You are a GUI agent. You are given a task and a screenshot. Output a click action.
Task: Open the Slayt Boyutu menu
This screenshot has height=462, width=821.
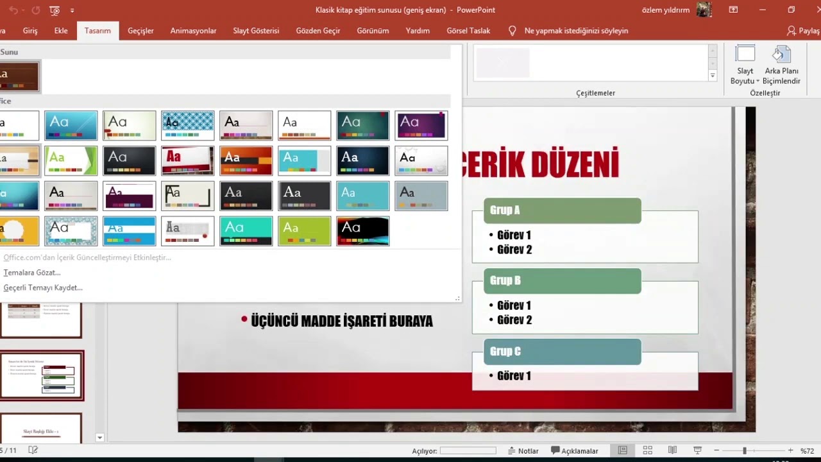[745, 65]
